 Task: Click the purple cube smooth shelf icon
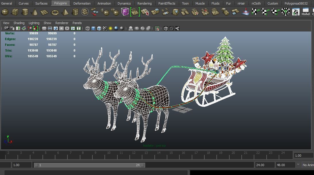(125, 12)
